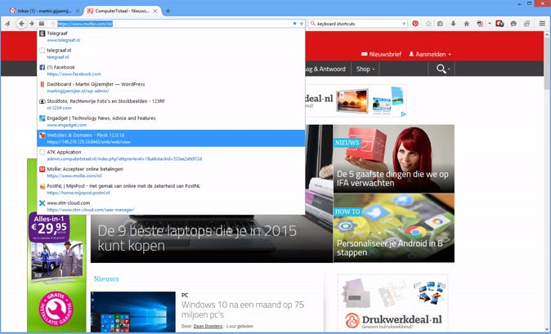Click the Nieuws section heading
The width and height of the screenshot is (551, 334).
point(106,278)
